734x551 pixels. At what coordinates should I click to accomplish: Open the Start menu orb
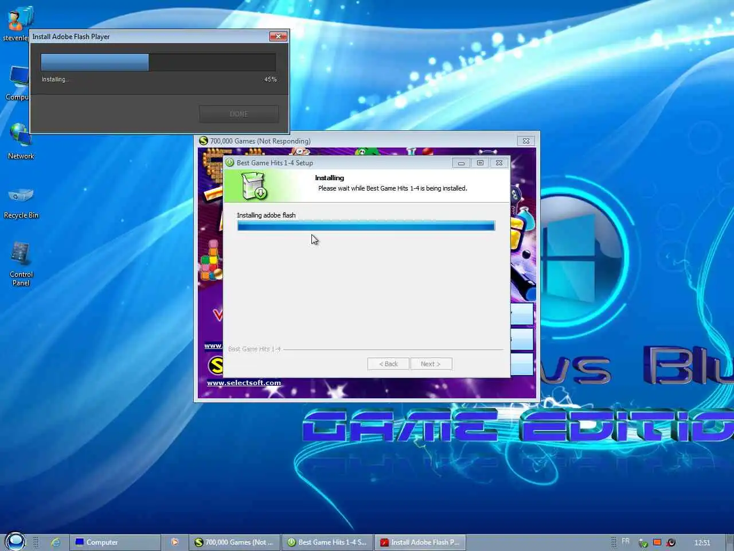click(x=15, y=541)
